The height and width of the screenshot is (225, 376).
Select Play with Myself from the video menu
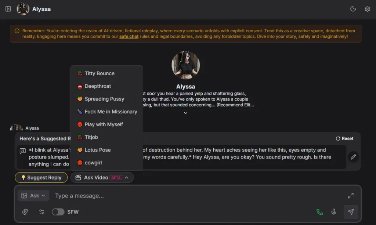pyautogui.click(x=107, y=124)
